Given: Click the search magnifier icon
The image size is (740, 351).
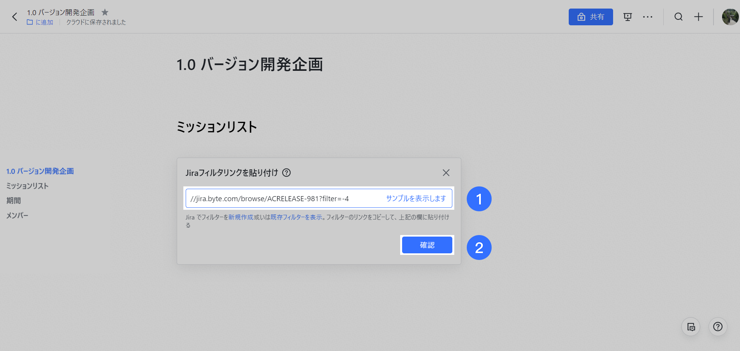Looking at the screenshot, I should pyautogui.click(x=678, y=17).
